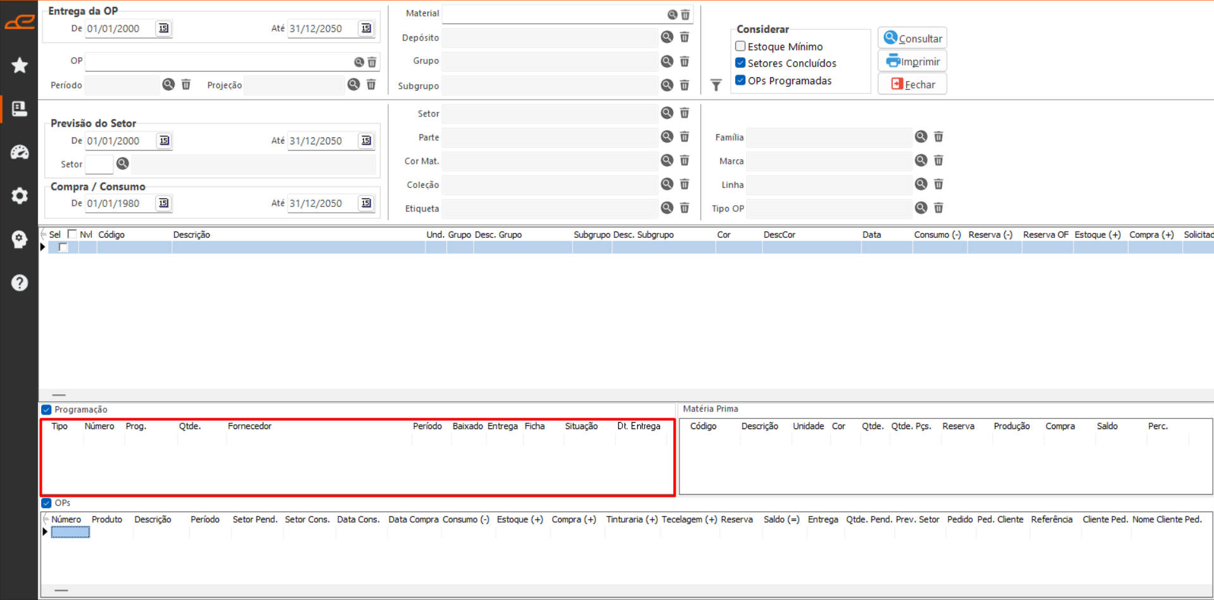
Task: Enable Estoque Mínimo checkbox
Action: (x=740, y=46)
